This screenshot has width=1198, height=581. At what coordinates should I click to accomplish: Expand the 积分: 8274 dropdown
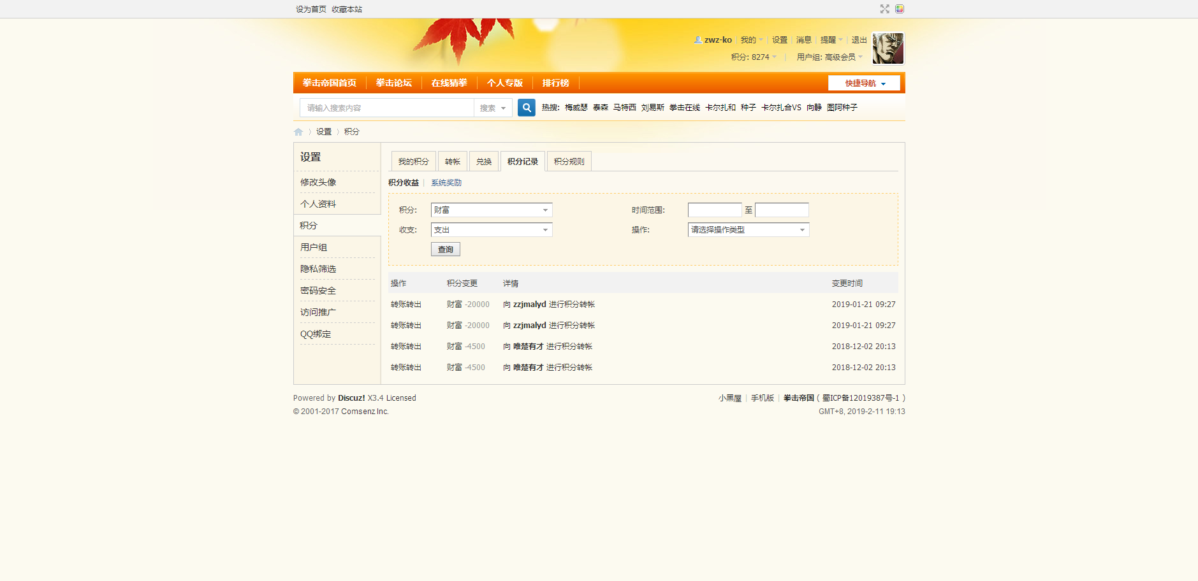(754, 57)
